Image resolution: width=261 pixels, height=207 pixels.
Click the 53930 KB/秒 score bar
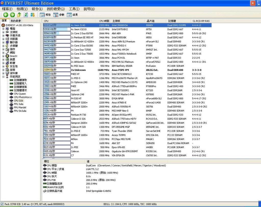(x=57, y=29)
